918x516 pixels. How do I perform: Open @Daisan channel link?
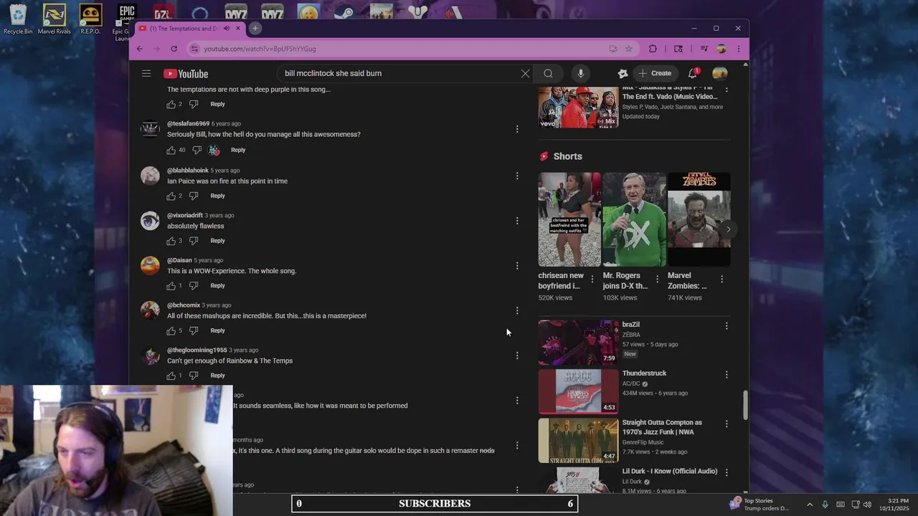tap(179, 260)
